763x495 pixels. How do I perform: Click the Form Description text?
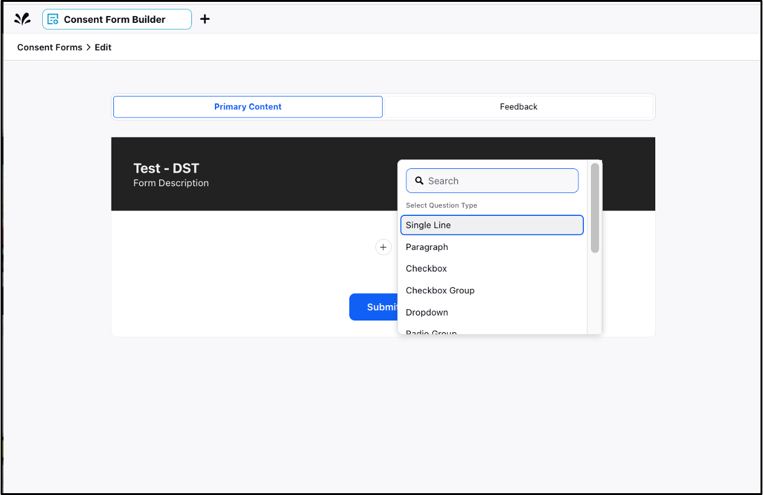(171, 183)
